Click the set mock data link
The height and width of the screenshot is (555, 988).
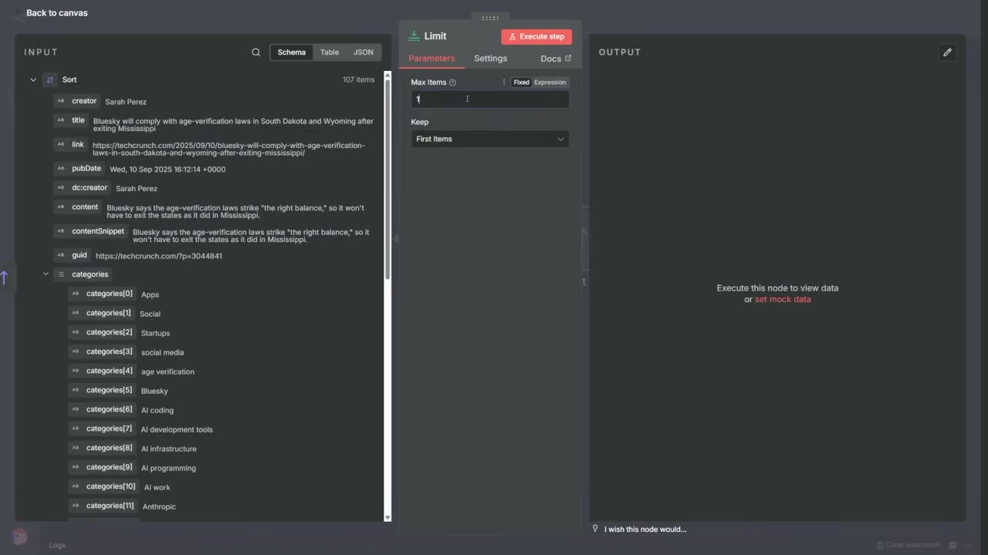[783, 299]
